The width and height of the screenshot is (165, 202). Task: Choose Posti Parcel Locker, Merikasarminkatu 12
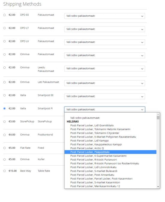pyautogui.click(x=110, y=186)
